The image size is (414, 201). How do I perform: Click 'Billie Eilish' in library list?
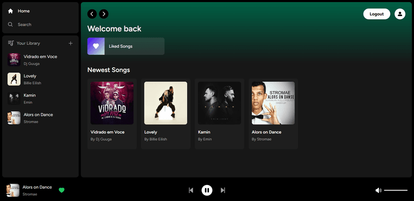[32, 83]
